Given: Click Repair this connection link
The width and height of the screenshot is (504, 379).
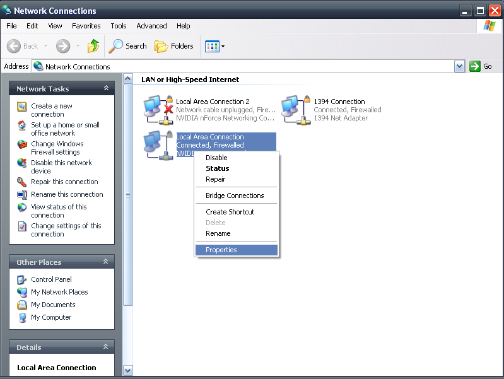Looking at the screenshot, I should 64,182.
